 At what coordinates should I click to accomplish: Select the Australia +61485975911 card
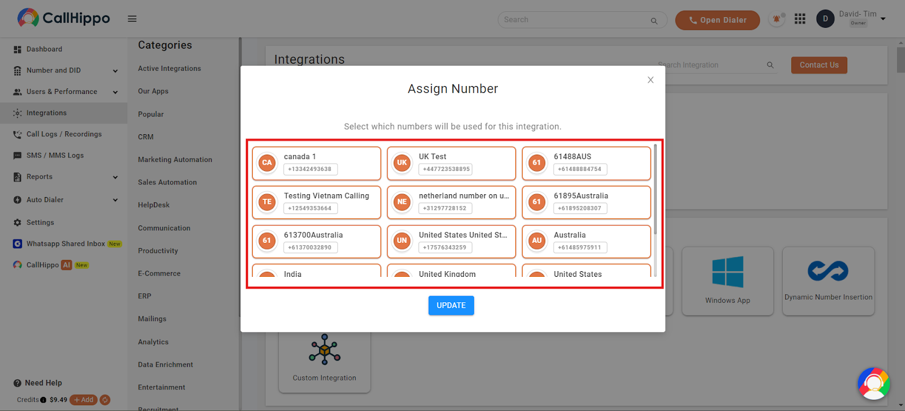tap(587, 241)
